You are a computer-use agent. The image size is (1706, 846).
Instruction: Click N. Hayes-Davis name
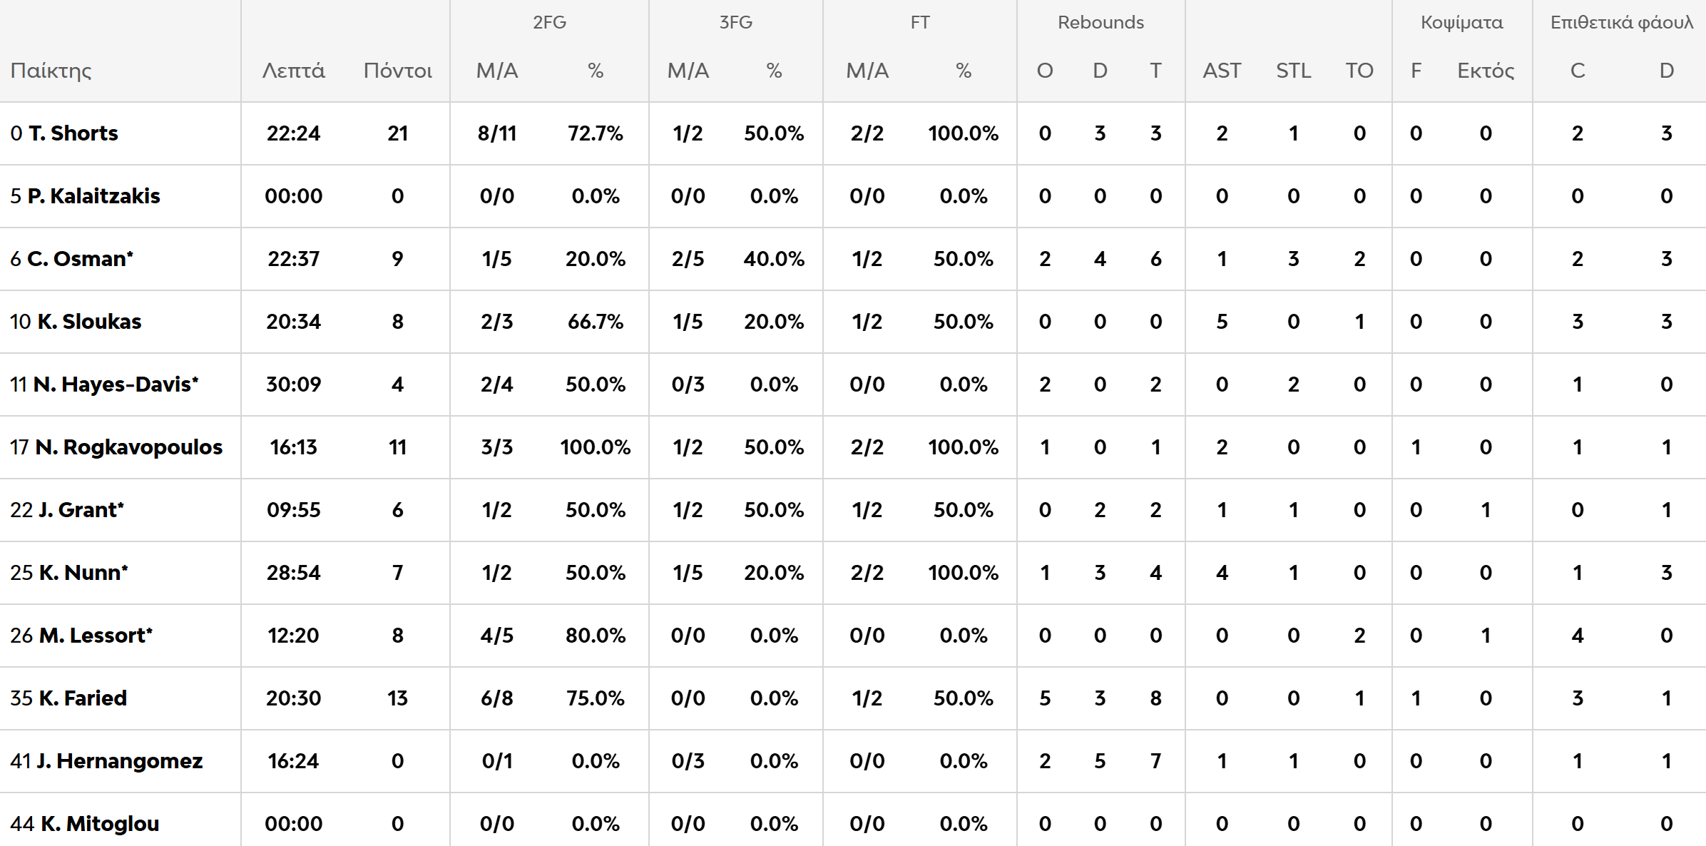(x=116, y=384)
